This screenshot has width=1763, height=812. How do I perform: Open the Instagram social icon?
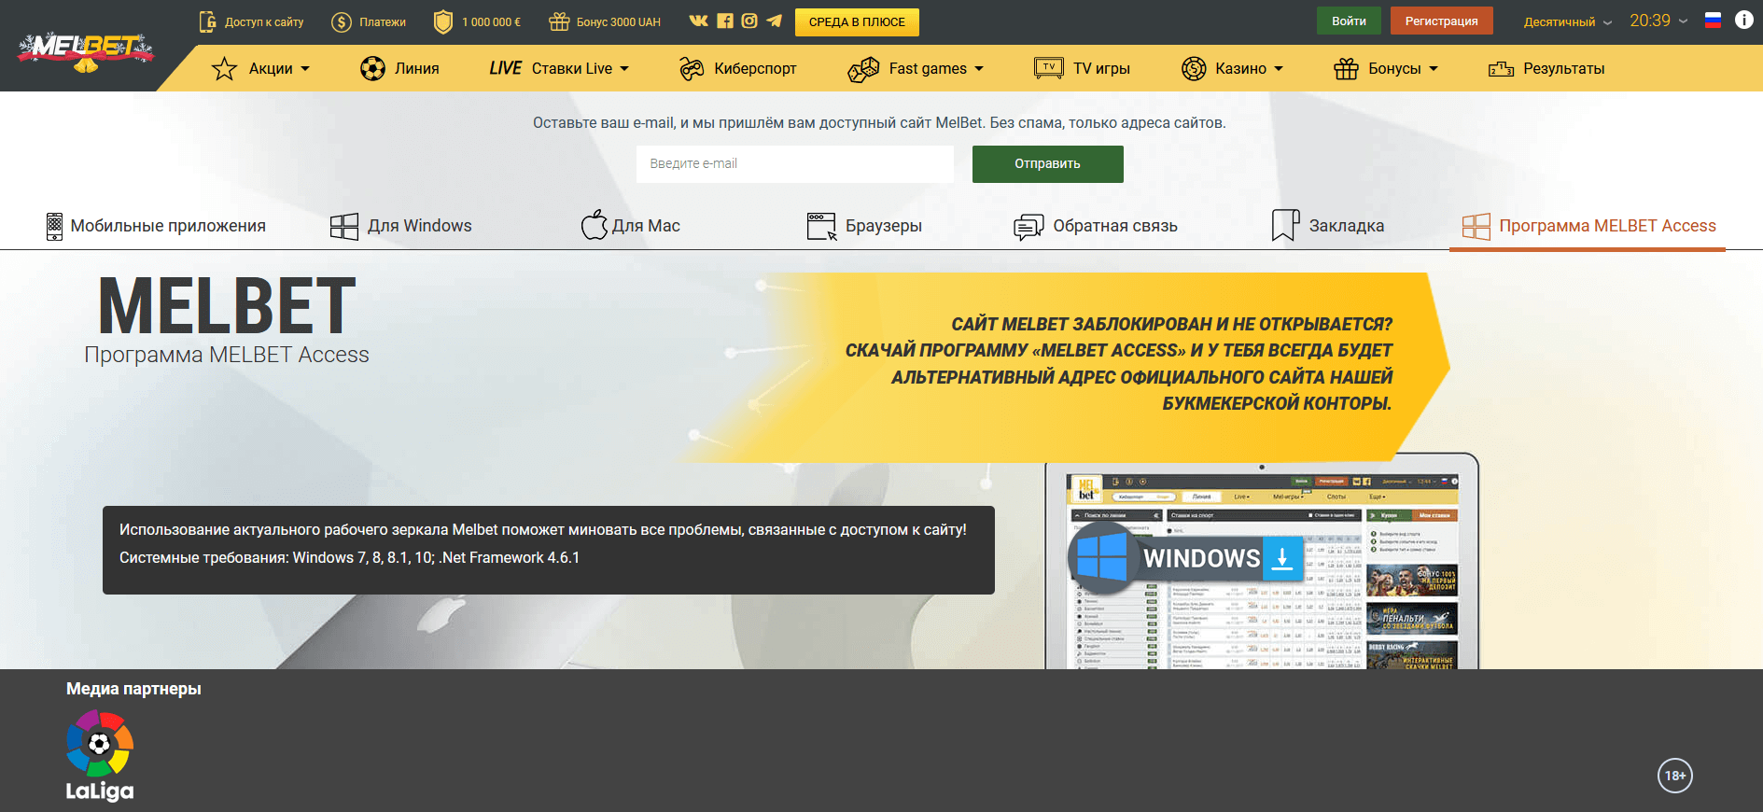click(x=749, y=21)
